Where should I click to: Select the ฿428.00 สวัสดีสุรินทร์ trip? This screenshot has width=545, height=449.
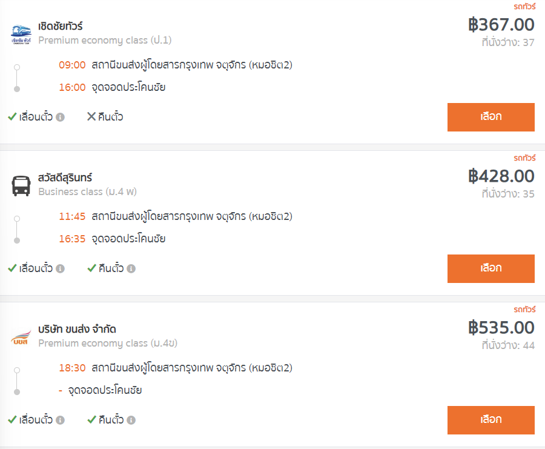(x=490, y=268)
